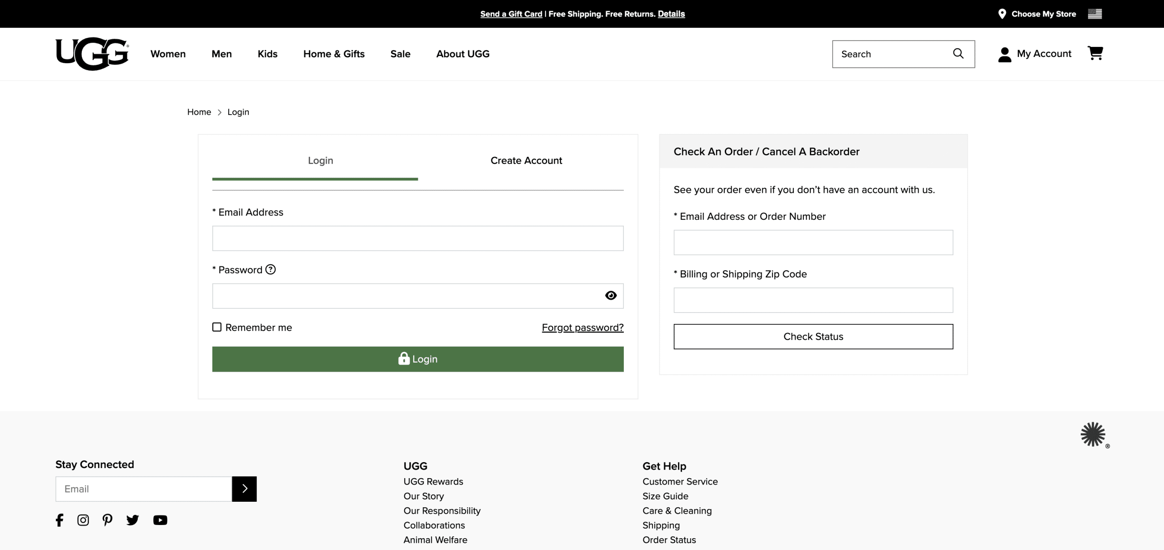Switch to the Create Account tab
The height and width of the screenshot is (550, 1164).
click(x=526, y=161)
